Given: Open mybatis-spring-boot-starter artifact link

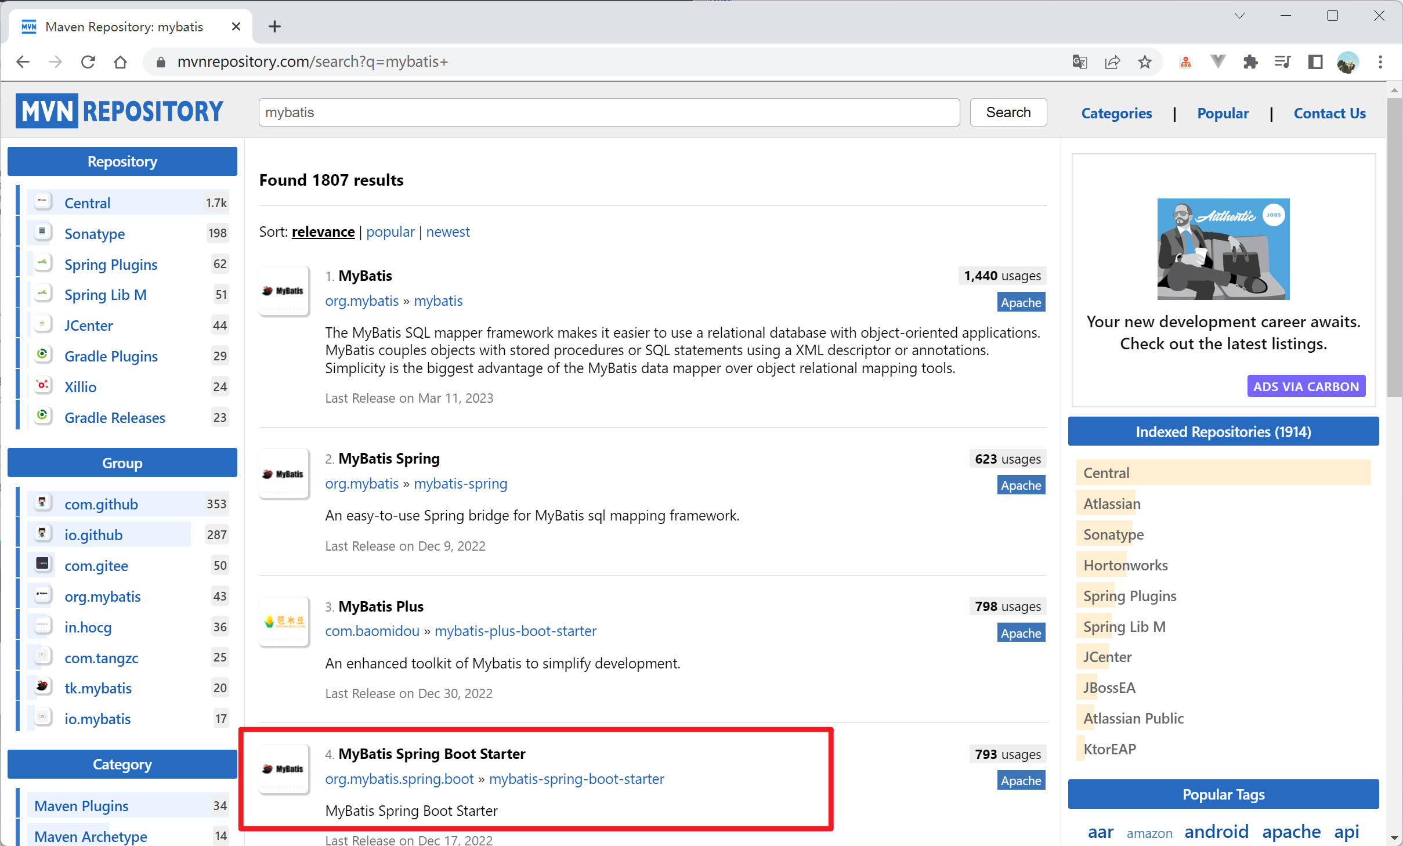Looking at the screenshot, I should pyautogui.click(x=576, y=779).
